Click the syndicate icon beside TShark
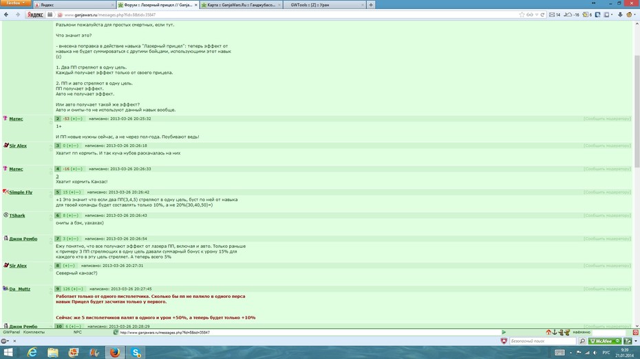This screenshot has width=640, height=359. point(6,215)
